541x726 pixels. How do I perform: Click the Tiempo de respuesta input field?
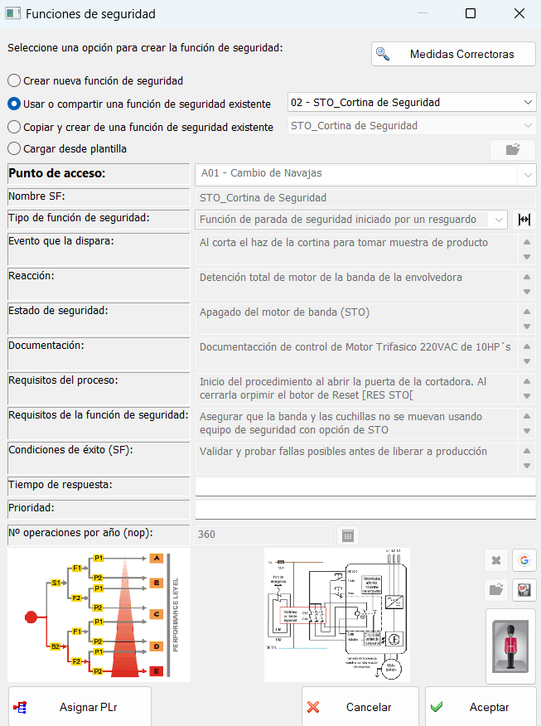(x=365, y=486)
